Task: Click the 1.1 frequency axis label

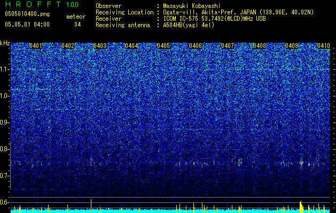Action: [5, 69]
